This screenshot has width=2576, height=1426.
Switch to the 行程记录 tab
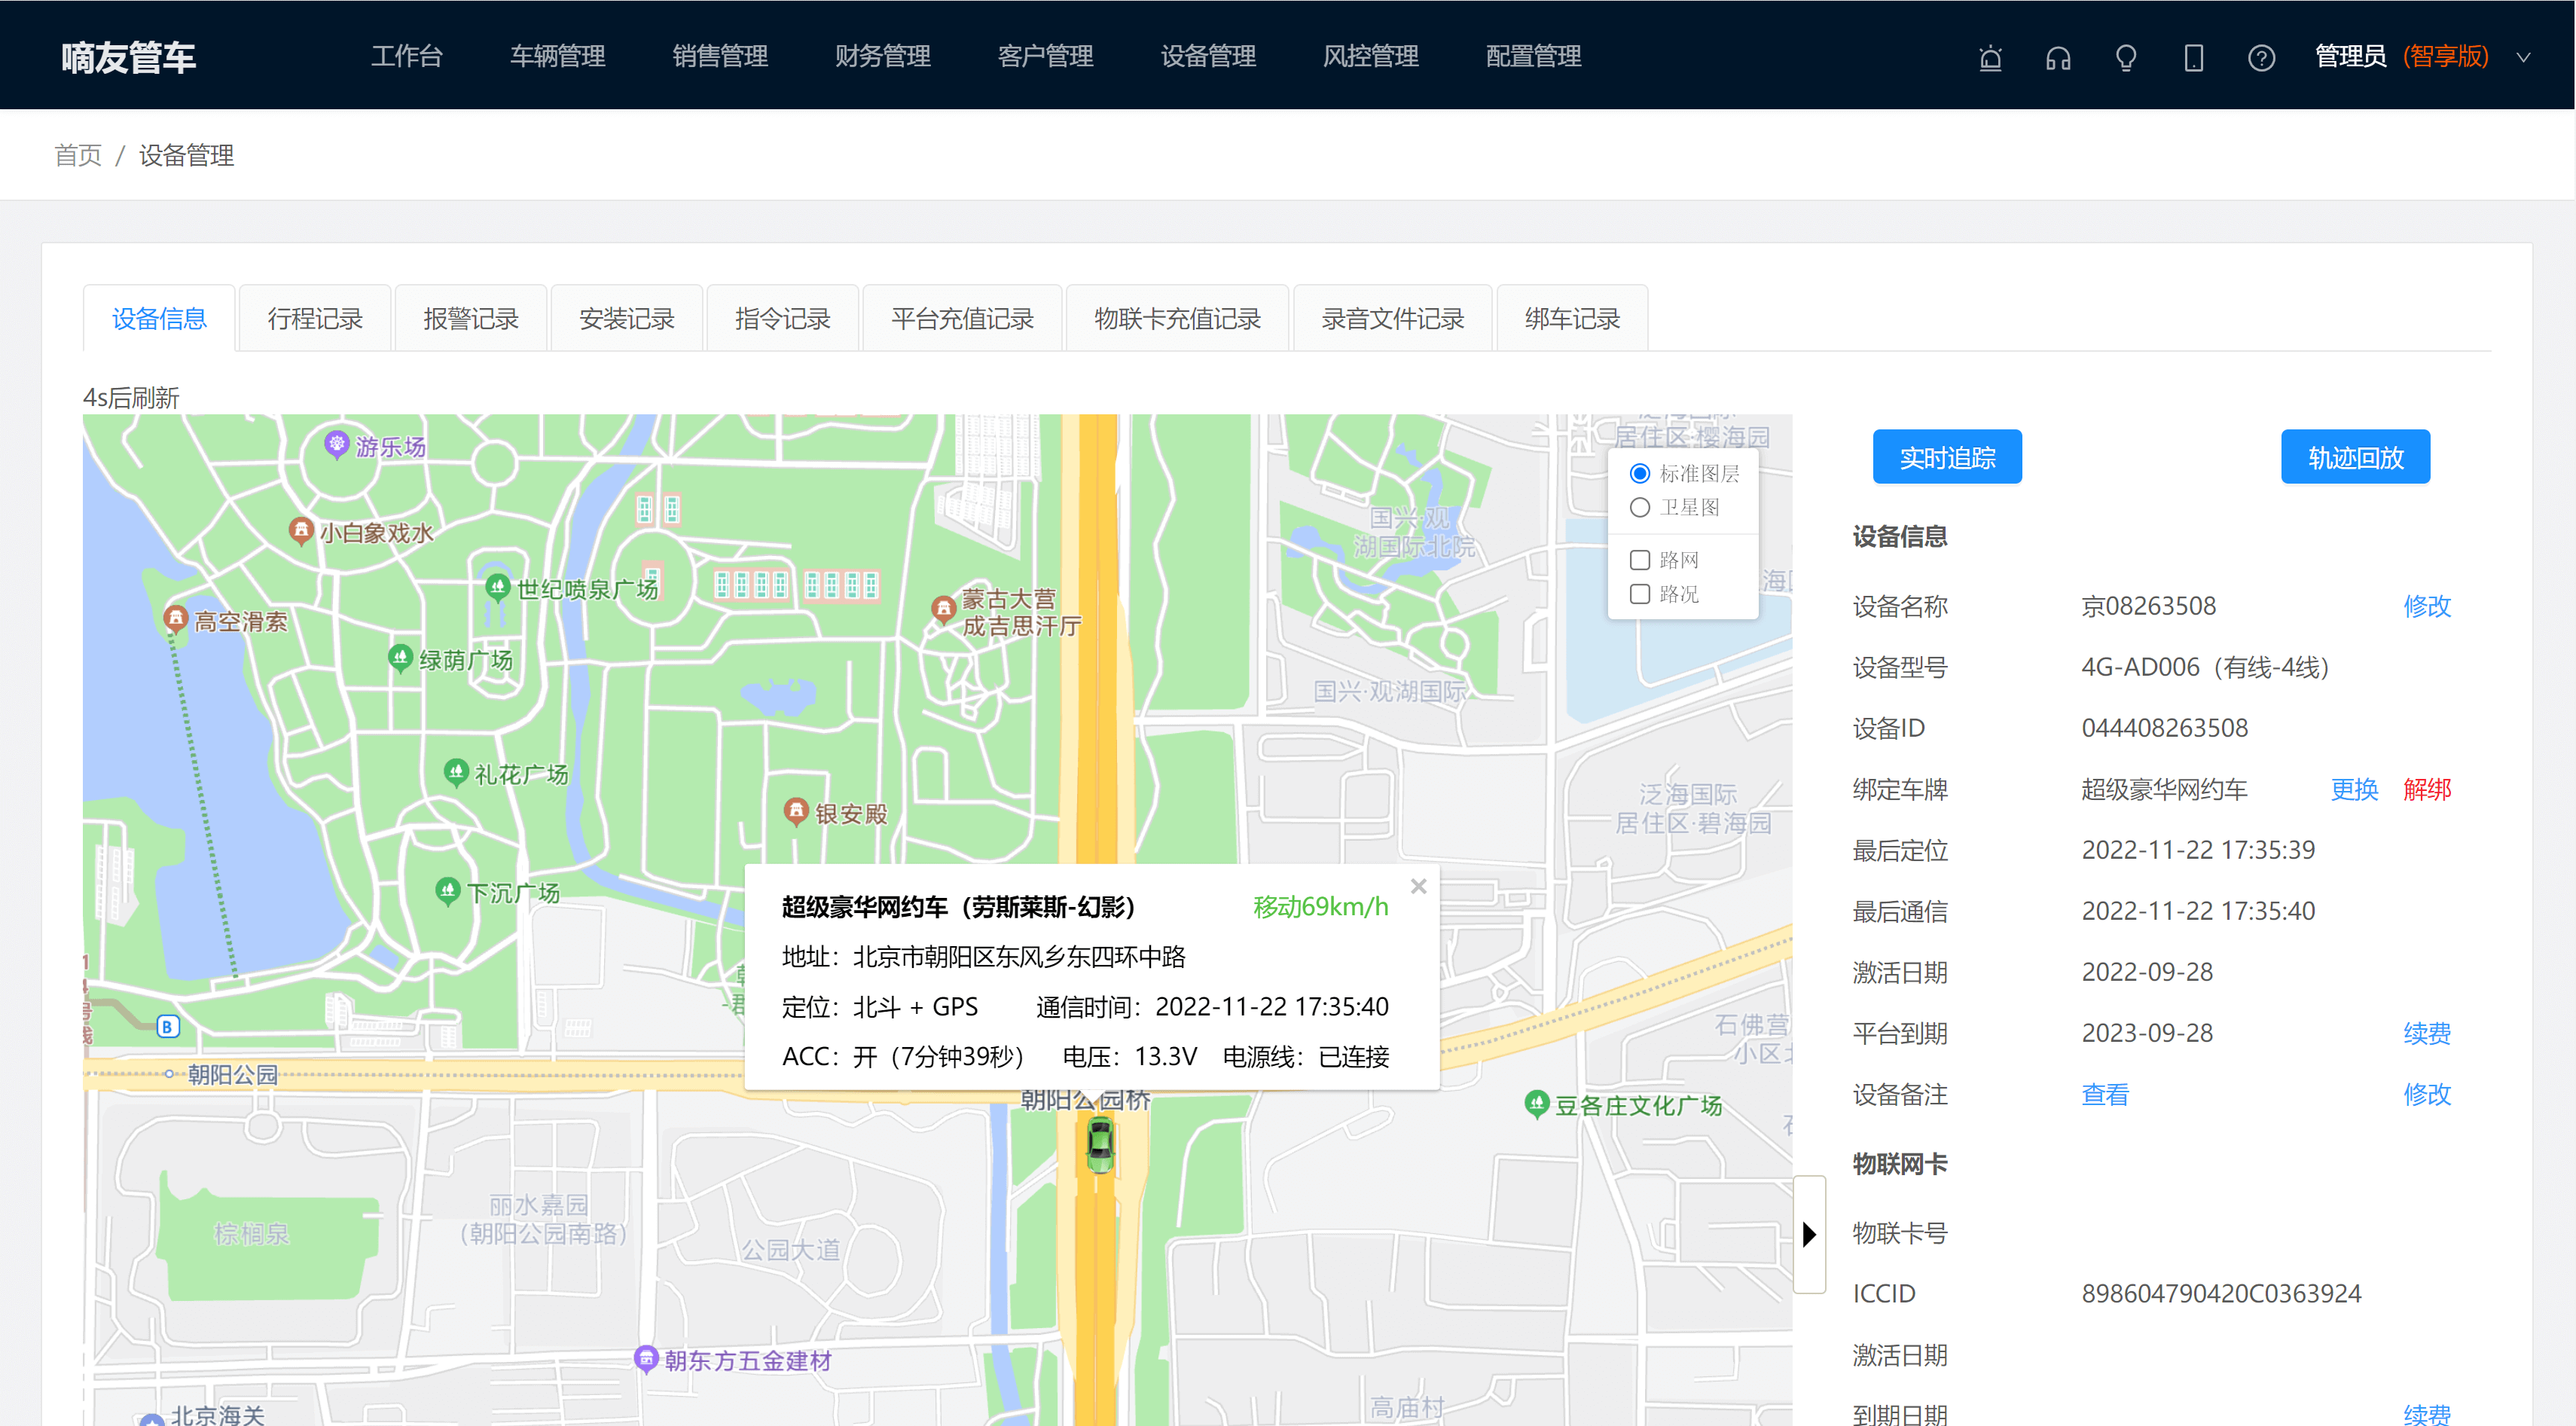pos(315,319)
